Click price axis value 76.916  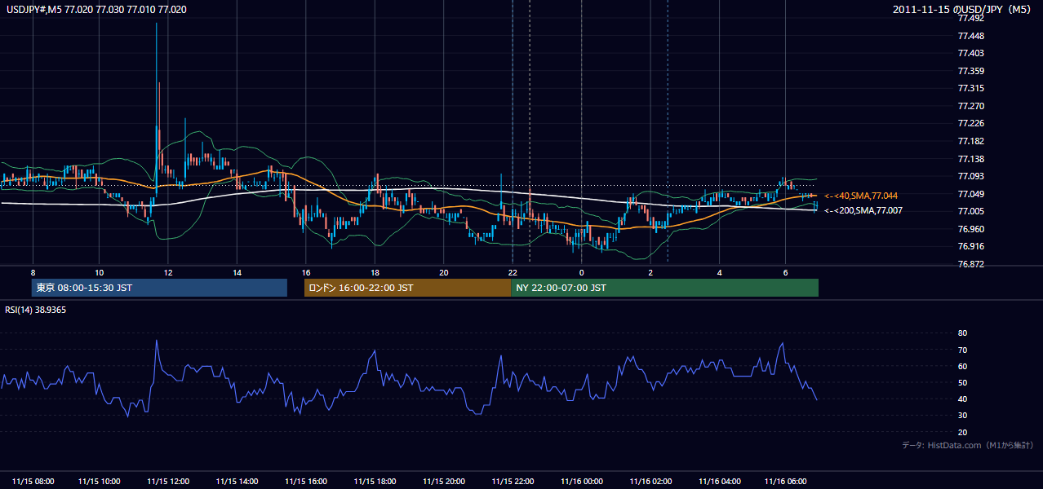point(972,246)
